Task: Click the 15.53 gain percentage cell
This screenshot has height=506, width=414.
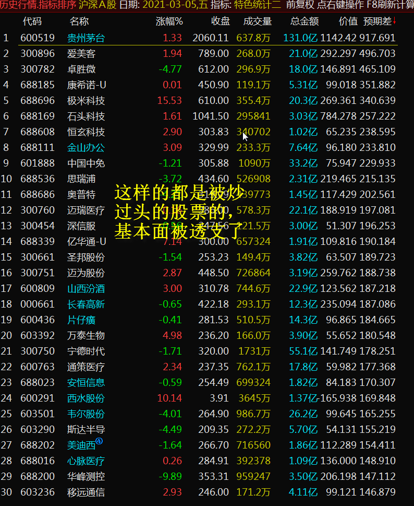Action: pyautogui.click(x=169, y=100)
